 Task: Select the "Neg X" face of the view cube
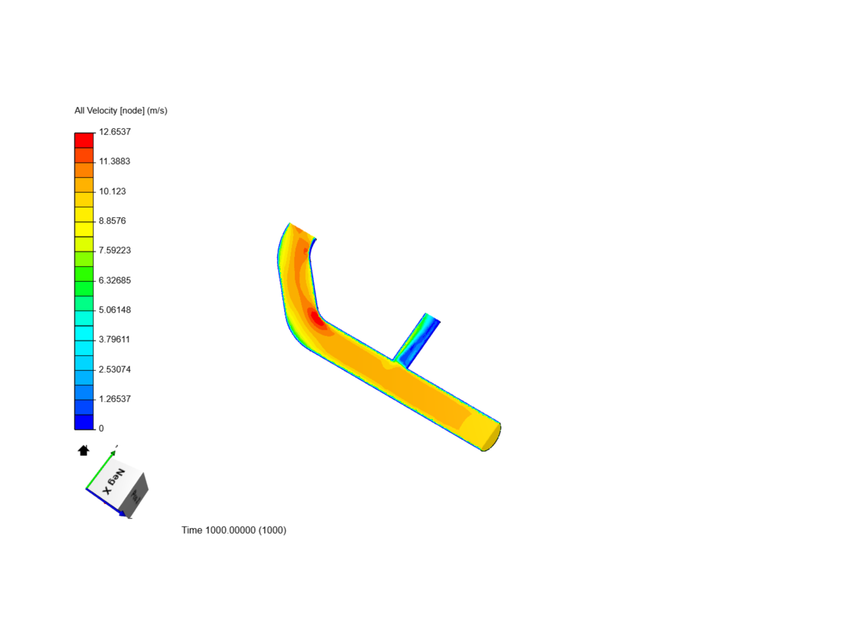click(114, 482)
